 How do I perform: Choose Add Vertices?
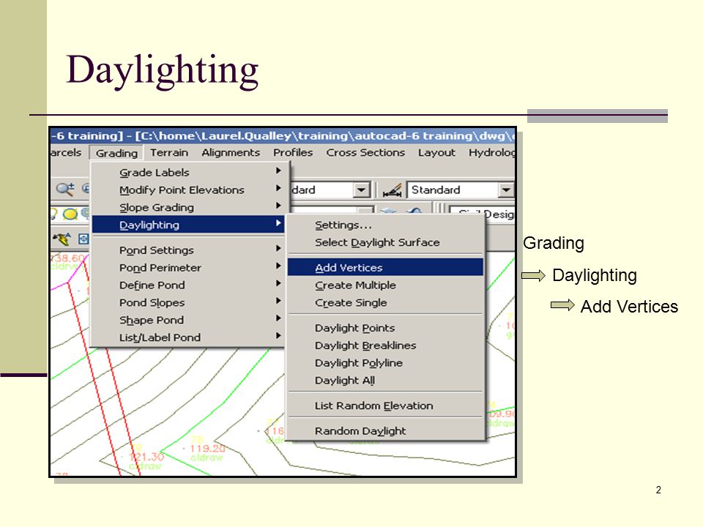(385, 267)
